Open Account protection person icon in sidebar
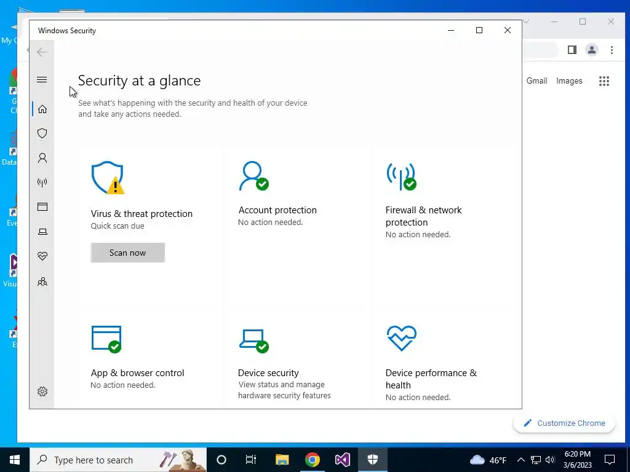This screenshot has height=472, width=630. pyautogui.click(x=42, y=158)
